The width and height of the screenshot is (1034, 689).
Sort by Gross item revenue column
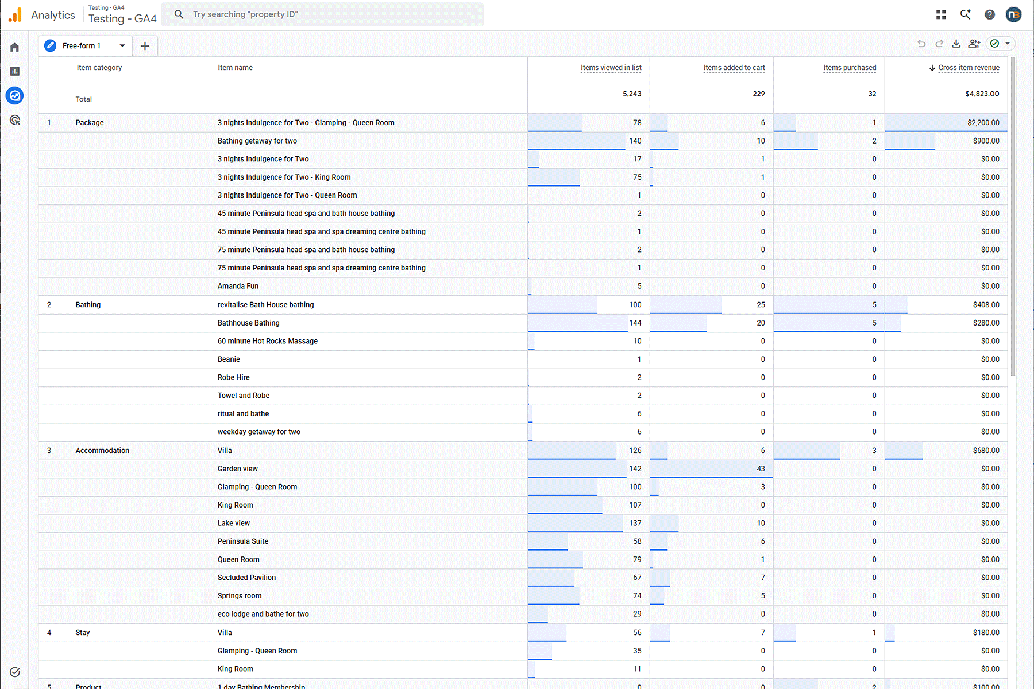(x=969, y=68)
